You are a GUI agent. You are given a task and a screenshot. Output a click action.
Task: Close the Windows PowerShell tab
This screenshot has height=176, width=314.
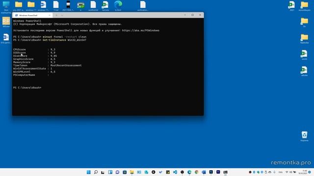click(x=50, y=15)
